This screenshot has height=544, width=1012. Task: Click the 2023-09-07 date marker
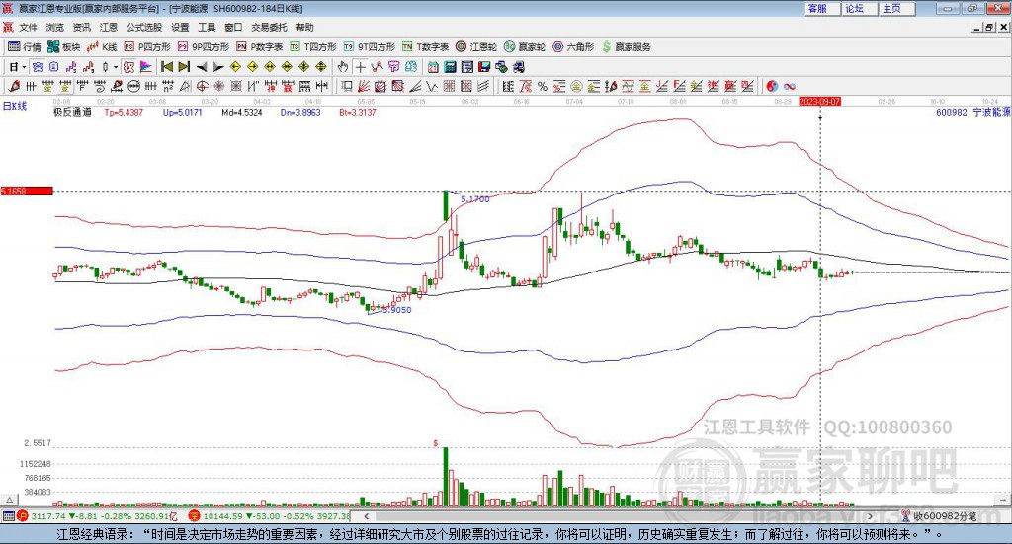coord(819,101)
